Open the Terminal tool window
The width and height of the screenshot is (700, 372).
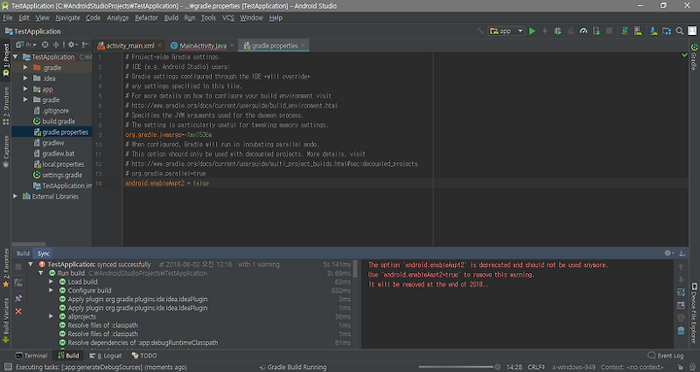pyautogui.click(x=31, y=355)
